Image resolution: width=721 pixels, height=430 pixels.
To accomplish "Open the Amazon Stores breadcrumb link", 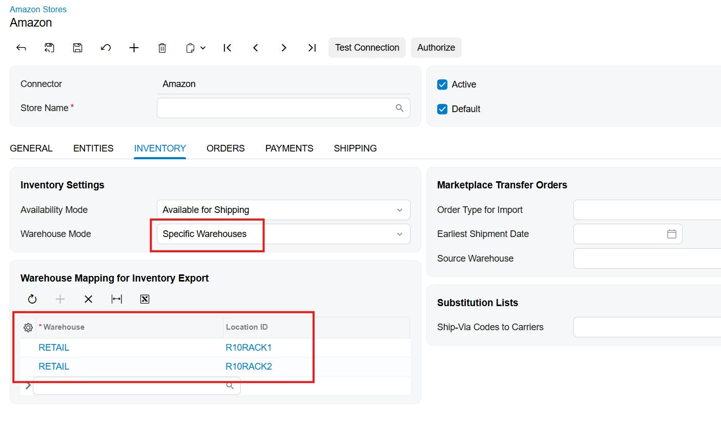I will [x=38, y=9].
